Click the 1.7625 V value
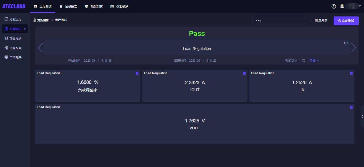This screenshot has height=167, width=364. (x=195, y=121)
